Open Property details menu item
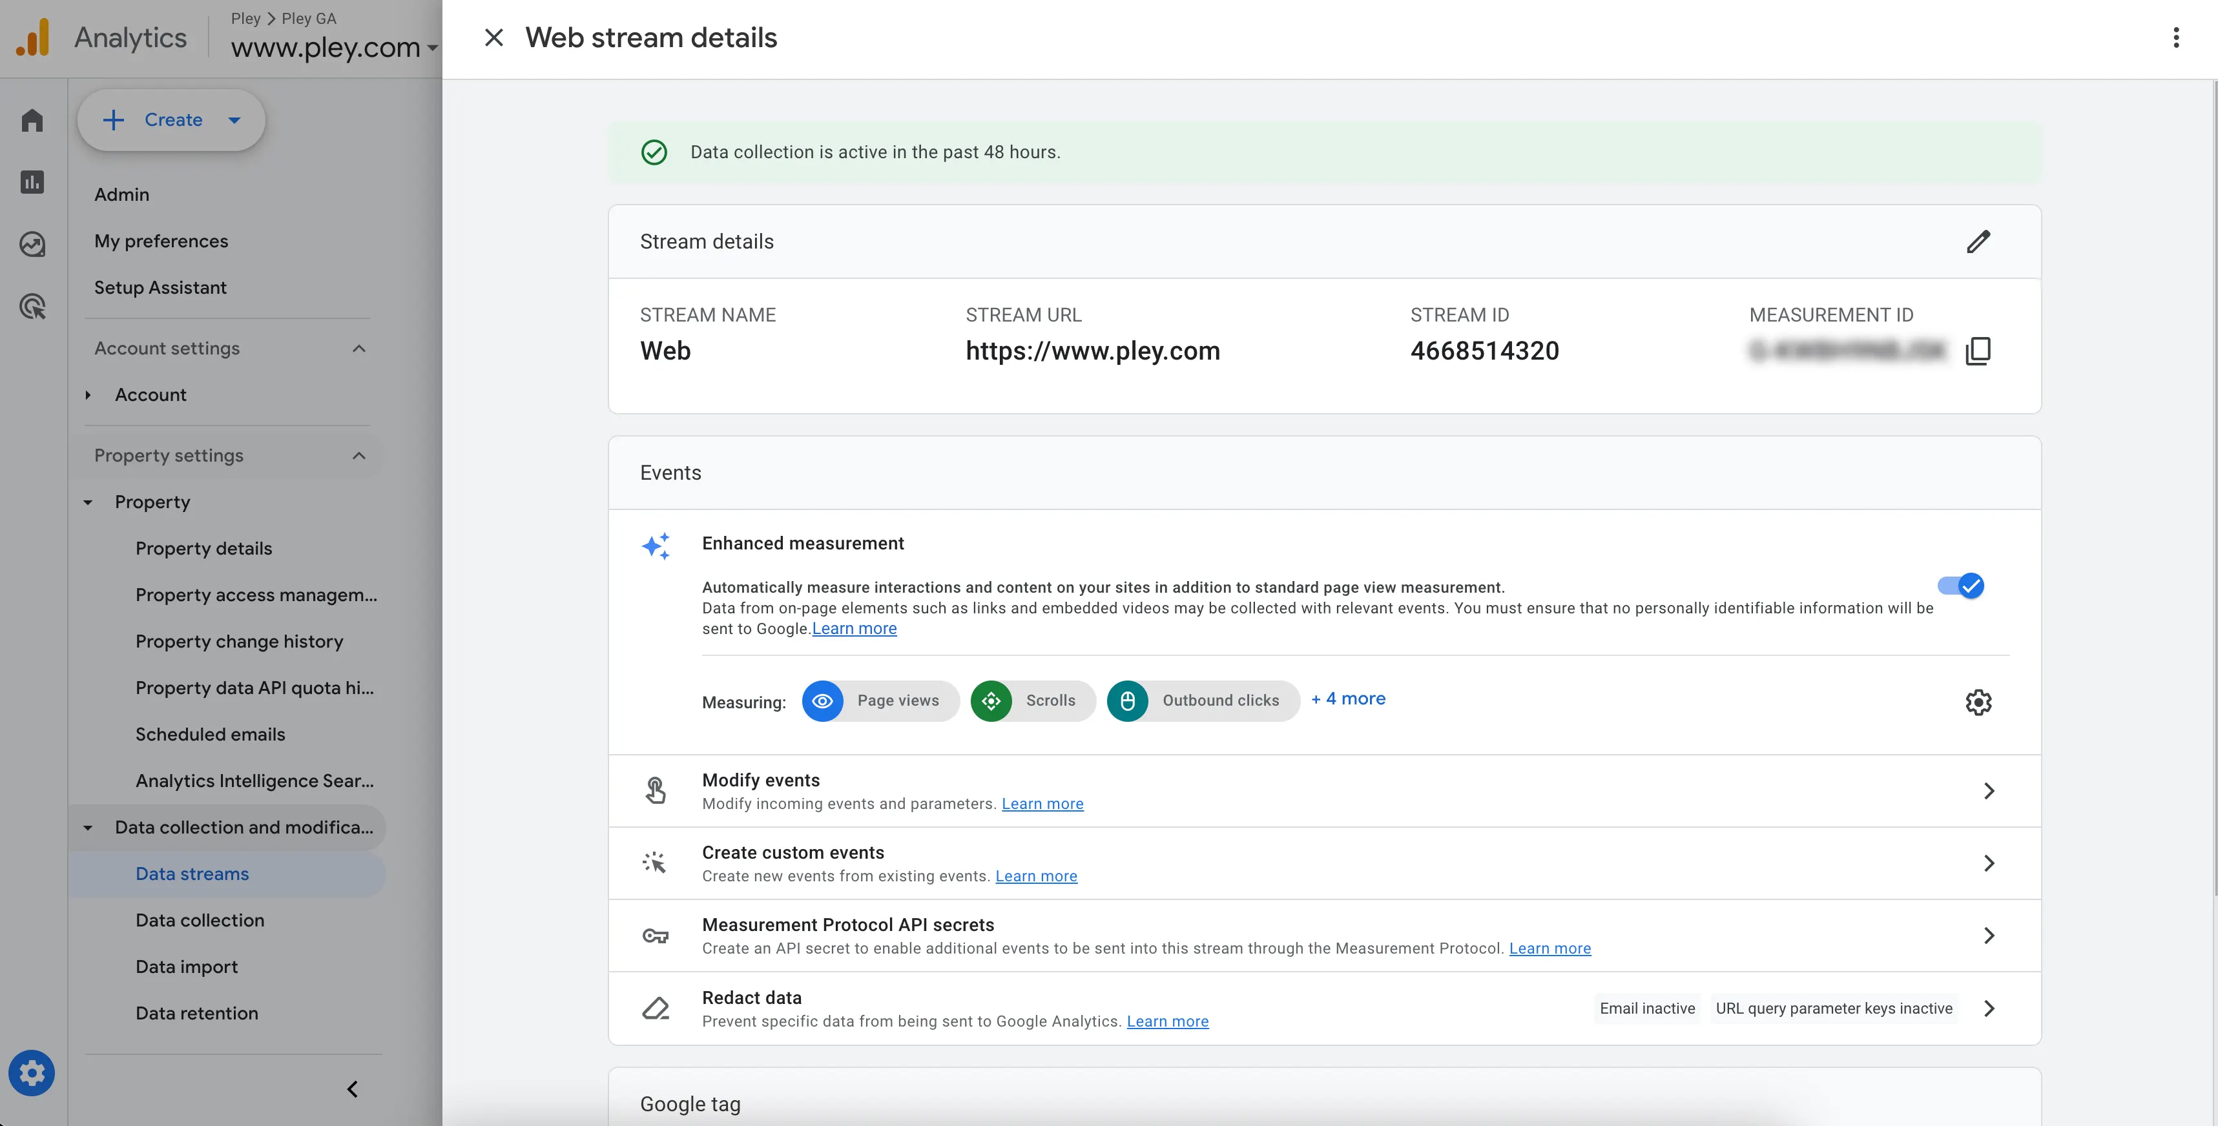This screenshot has width=2218, height=1126. point(203,548)
